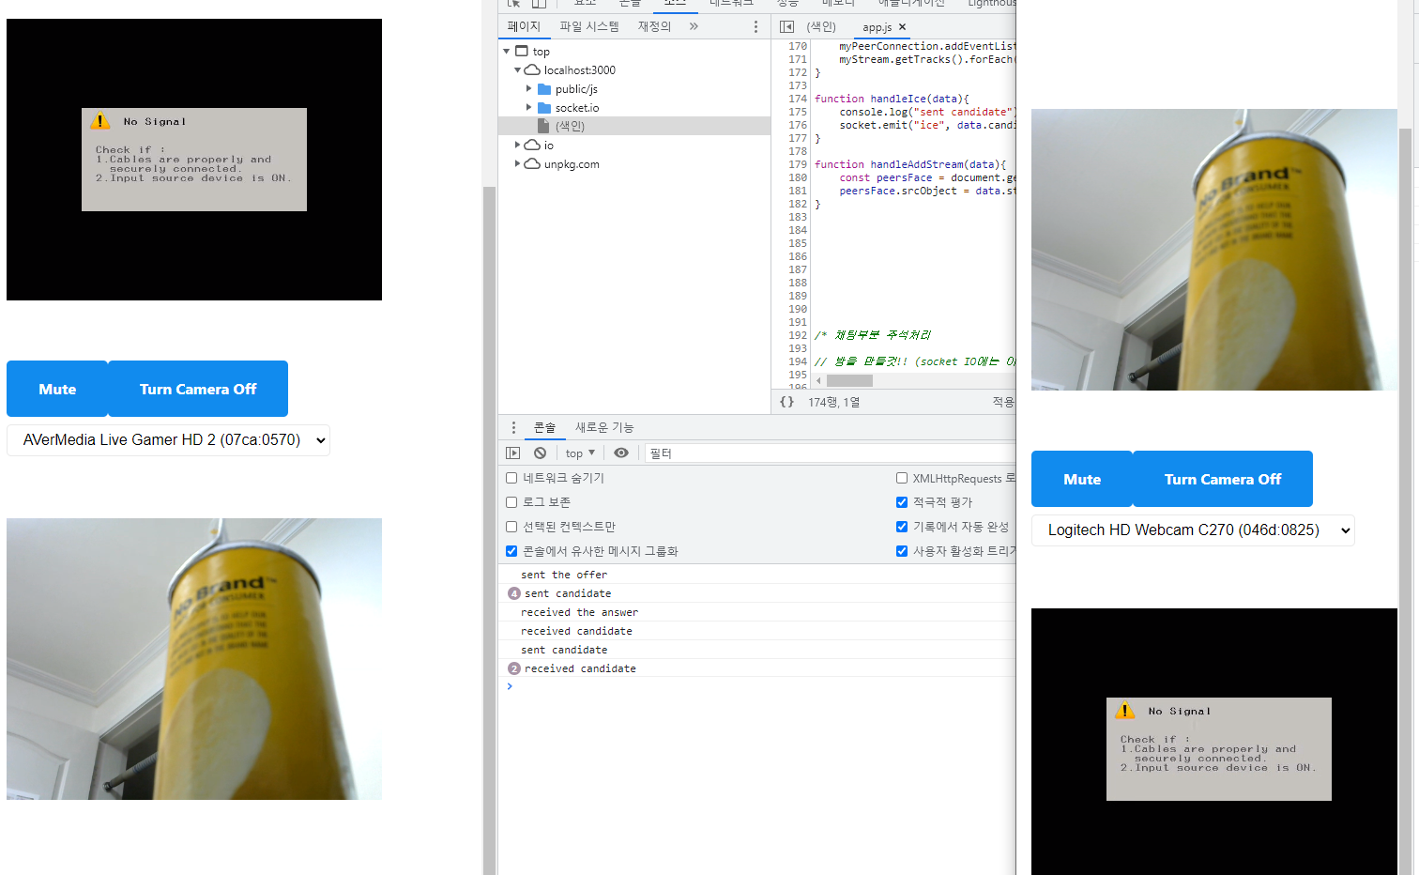Screen dimensions: 1419x875
Task: Toggle the 네트워크 숨기기 checkbox
Action: (x=511, y=478)
